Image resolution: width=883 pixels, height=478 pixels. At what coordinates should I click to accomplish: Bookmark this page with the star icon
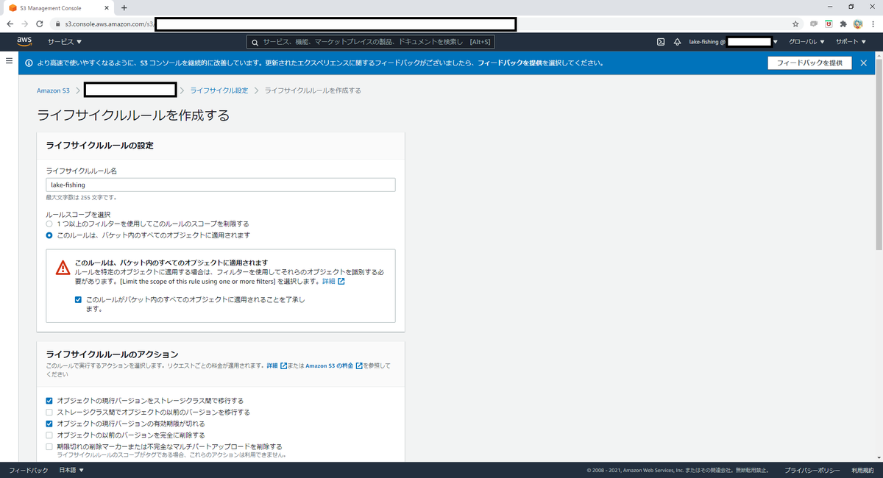pyautogui.click(x=795, y=24)
